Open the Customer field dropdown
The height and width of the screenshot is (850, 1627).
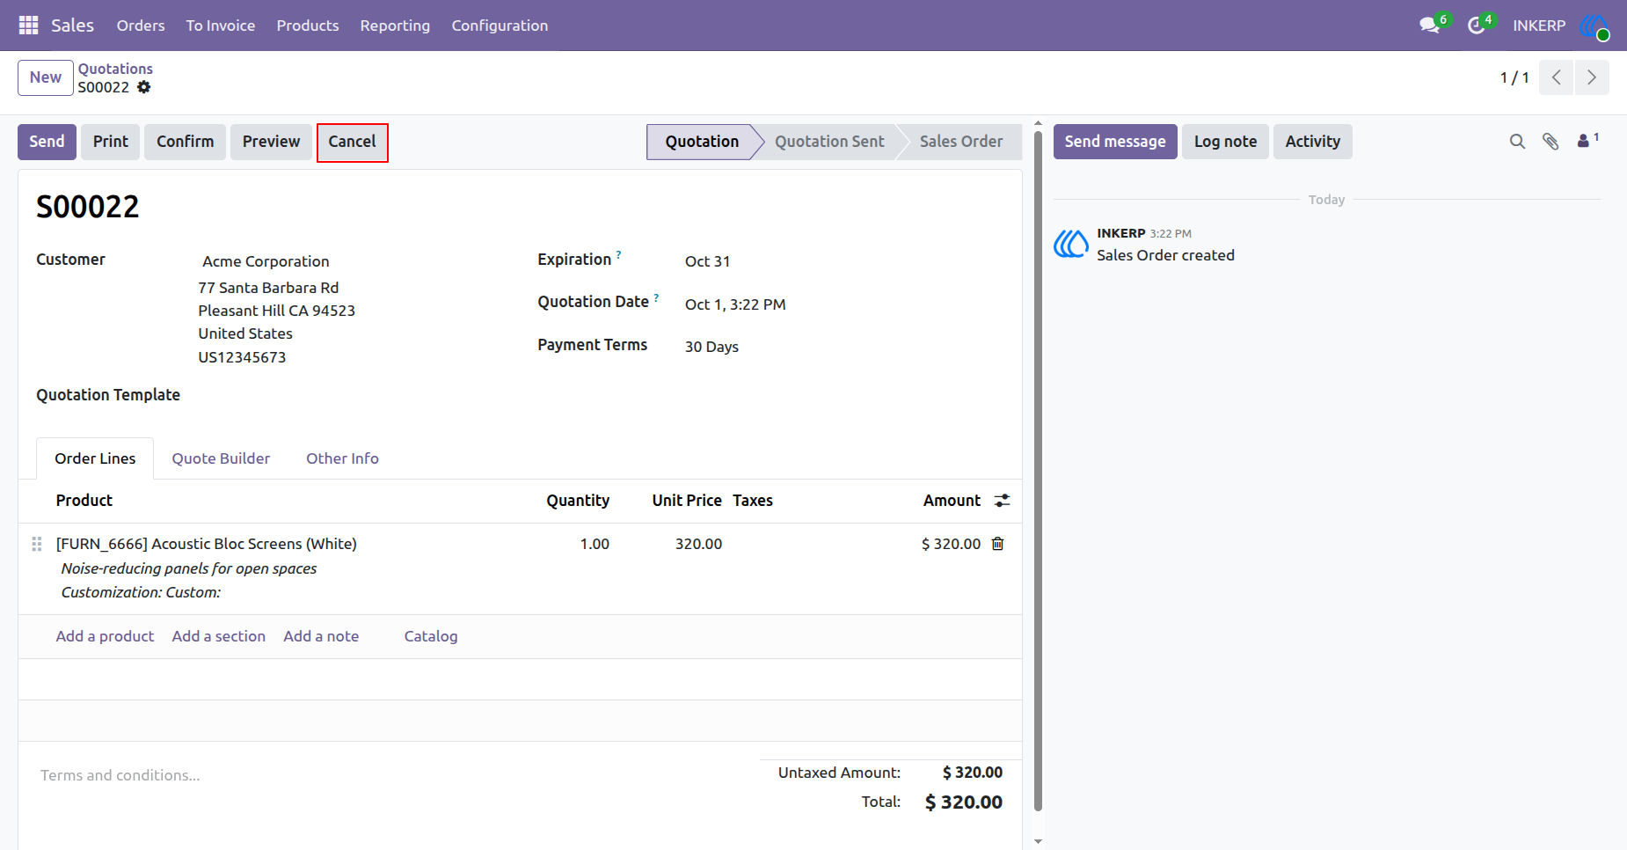tap(352, 261)
